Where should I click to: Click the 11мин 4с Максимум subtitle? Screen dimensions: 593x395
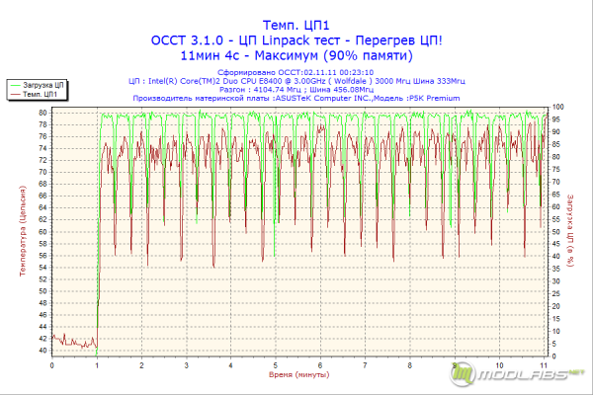296,55
